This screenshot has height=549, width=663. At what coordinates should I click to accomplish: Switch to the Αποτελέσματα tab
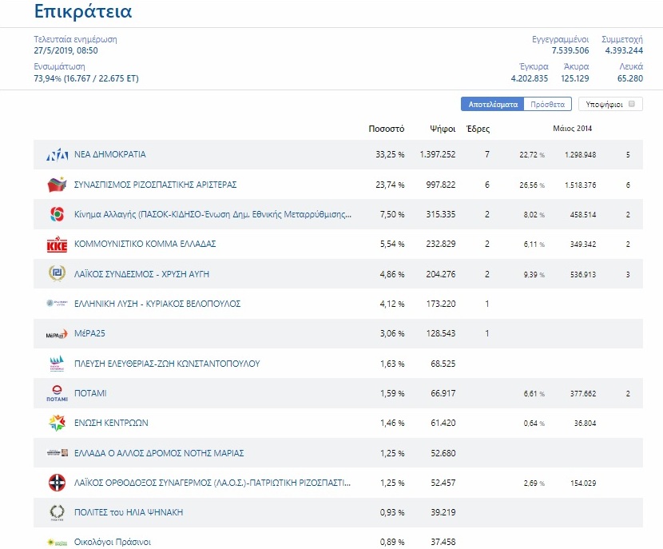493,104
